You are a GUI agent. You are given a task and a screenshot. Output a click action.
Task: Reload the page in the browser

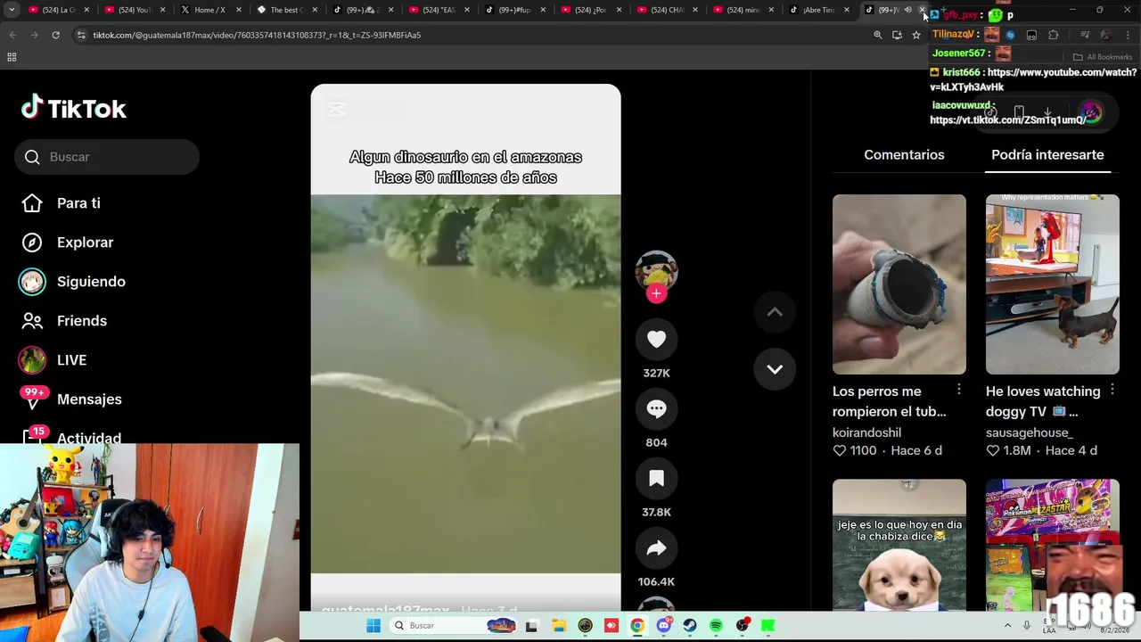(55, 35)
